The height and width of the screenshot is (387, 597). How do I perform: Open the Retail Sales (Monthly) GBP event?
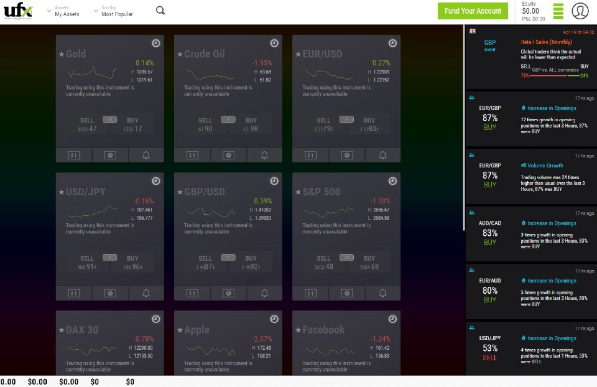[x=546, y=42]
